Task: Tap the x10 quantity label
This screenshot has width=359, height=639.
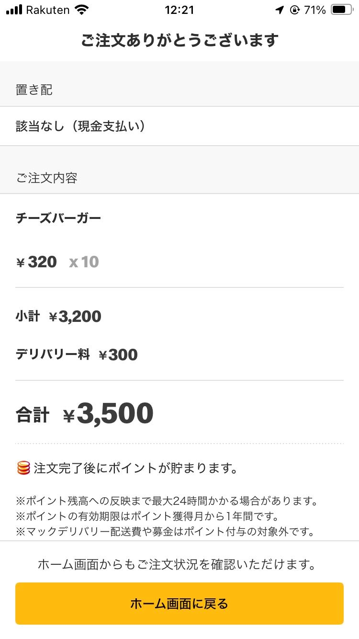Action: tap(84, 262)
